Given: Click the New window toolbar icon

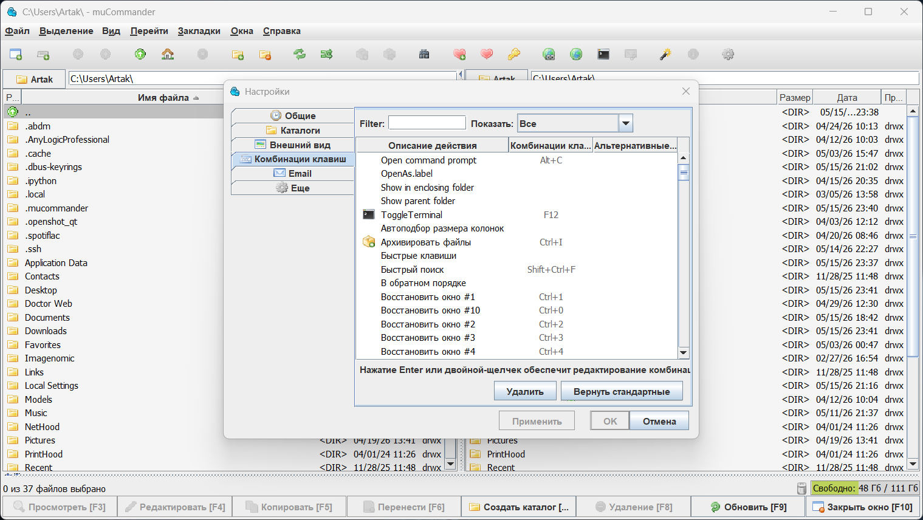Looking at the screenshot, I should 16,55.
